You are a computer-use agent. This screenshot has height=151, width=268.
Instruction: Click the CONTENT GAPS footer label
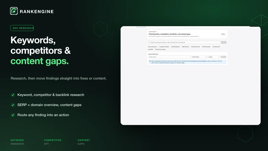click(84, 142)
